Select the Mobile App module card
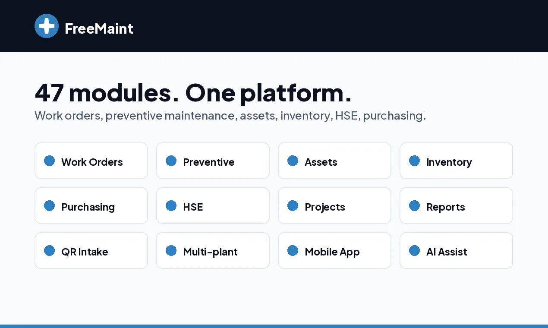The height and width of the screenshot is (328, 548). (335, 251)
